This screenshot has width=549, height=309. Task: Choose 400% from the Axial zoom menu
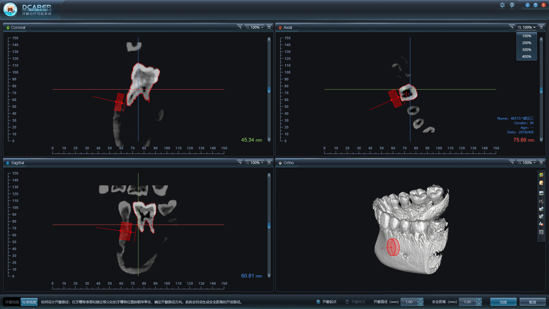[526, 57]
